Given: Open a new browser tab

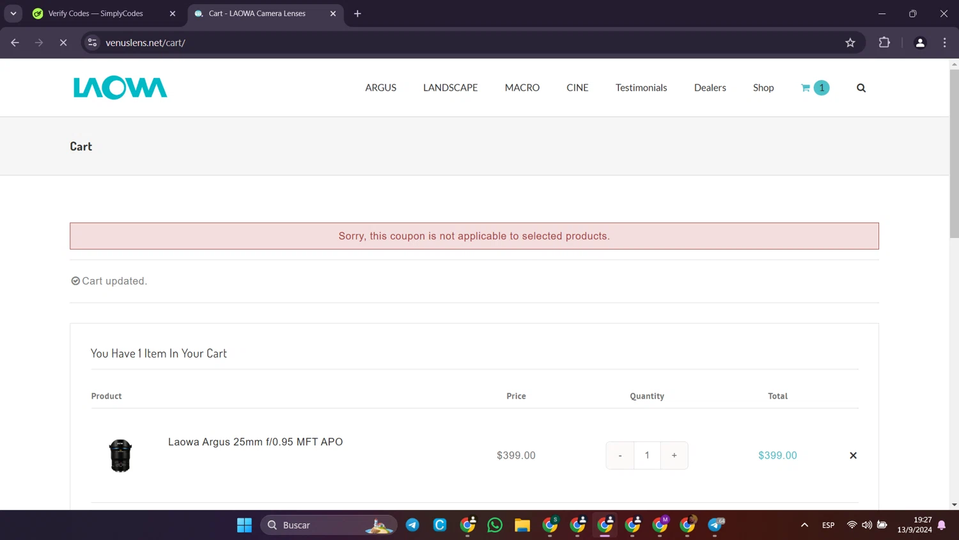Looking at the screenshot, I should click(x=357, y=13).
